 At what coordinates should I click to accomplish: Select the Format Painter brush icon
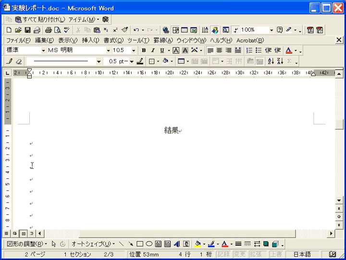click(x=124, y=30)
